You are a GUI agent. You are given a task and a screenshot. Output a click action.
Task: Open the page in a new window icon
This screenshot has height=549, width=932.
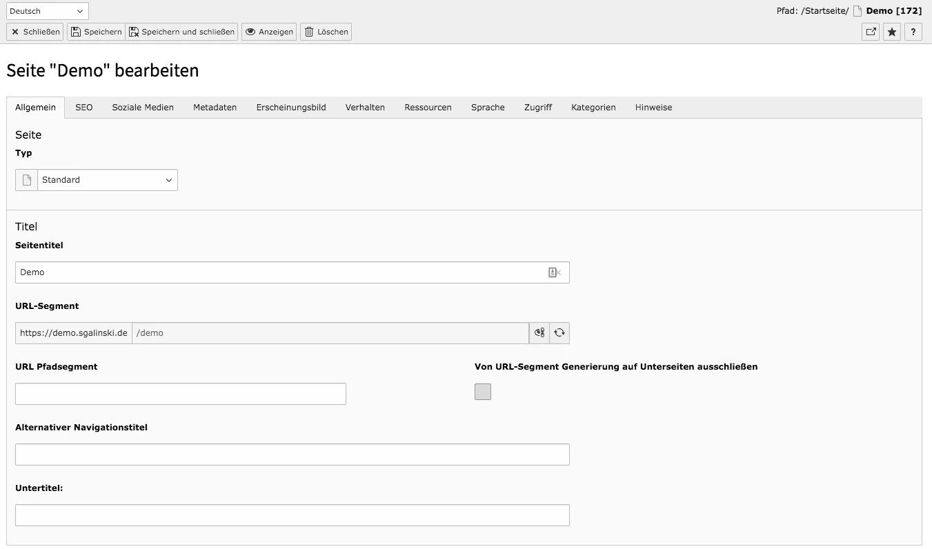pyautogui.click(x=870, y=32)
